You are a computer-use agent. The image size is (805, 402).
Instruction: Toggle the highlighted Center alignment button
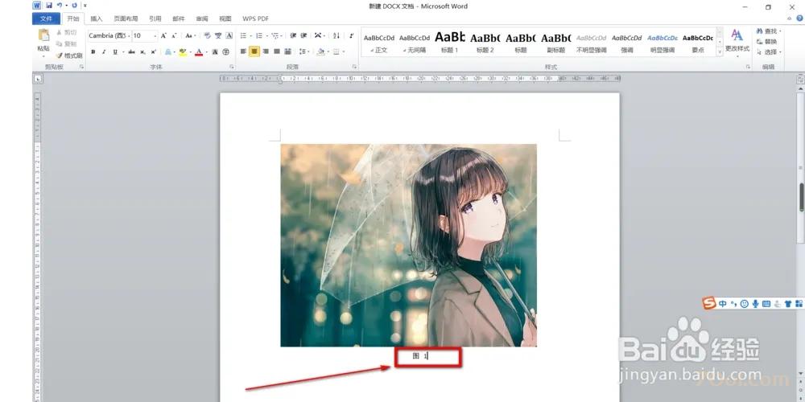[254, 51]
